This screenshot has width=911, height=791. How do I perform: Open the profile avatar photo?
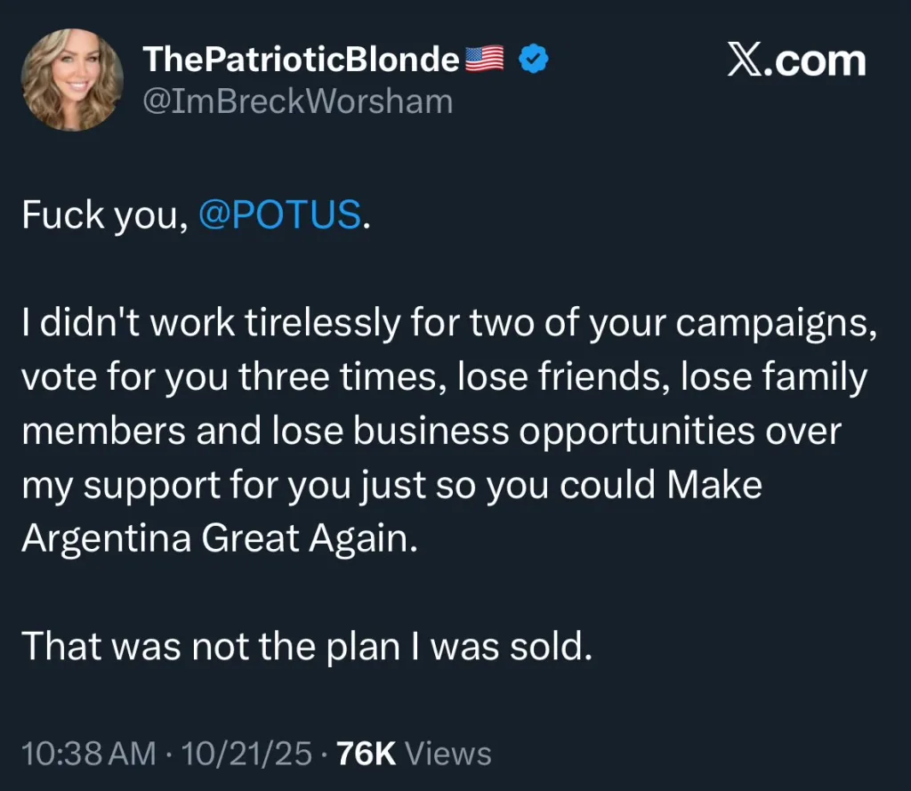72,80
